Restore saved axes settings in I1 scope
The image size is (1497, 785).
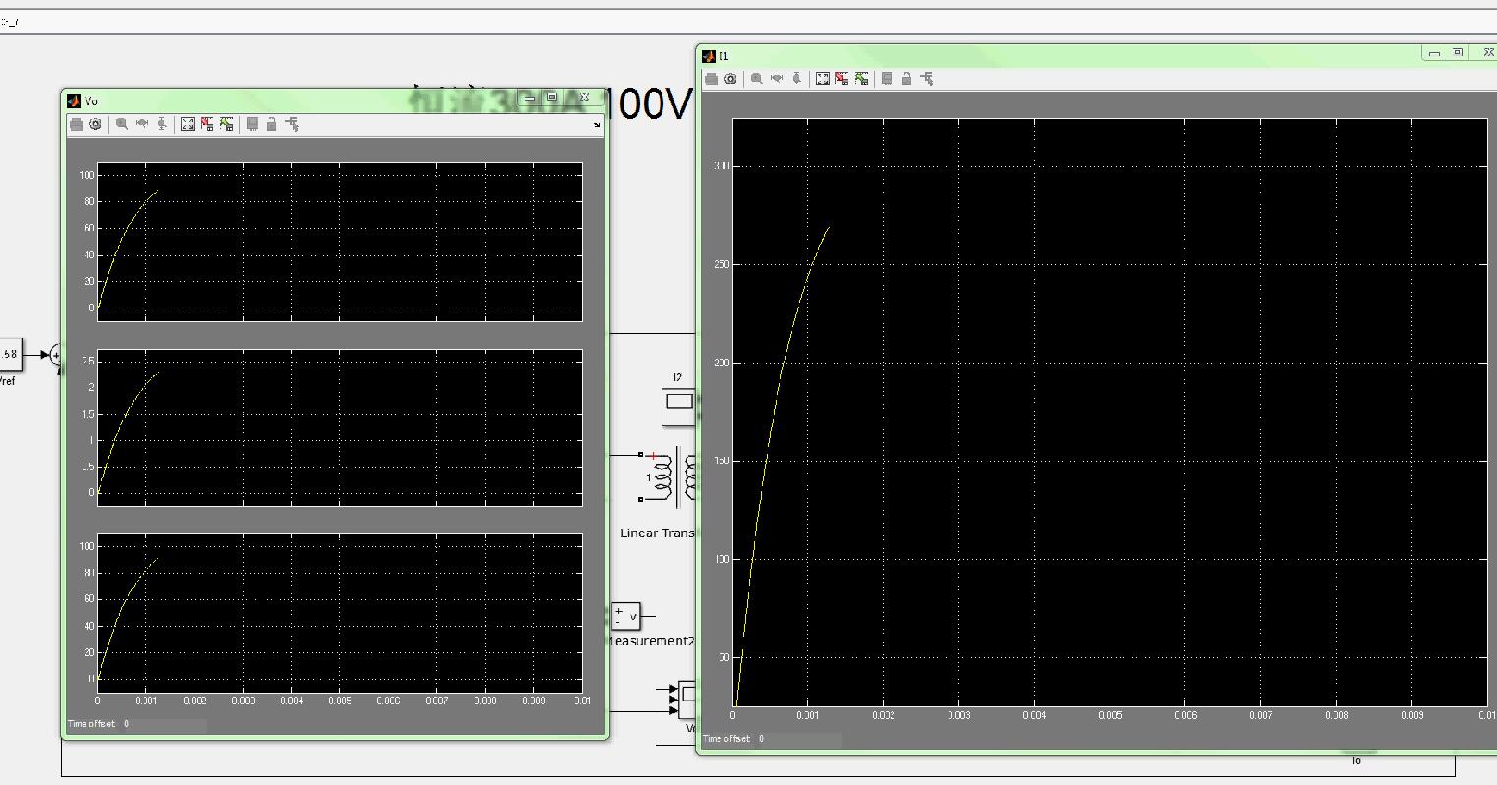(x=862, y=79)
